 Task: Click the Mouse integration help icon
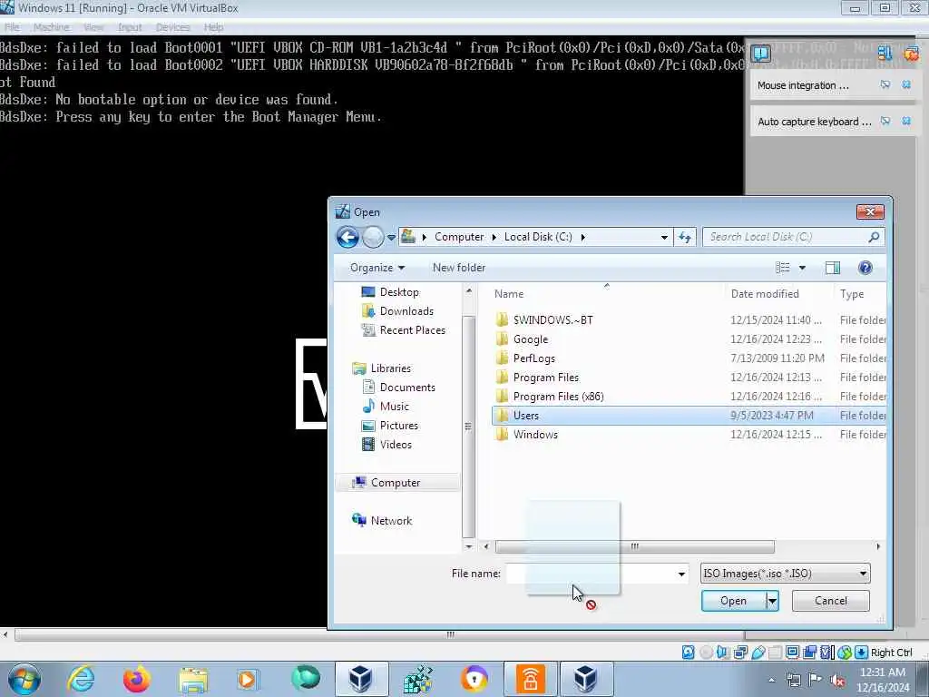point(885,84)
